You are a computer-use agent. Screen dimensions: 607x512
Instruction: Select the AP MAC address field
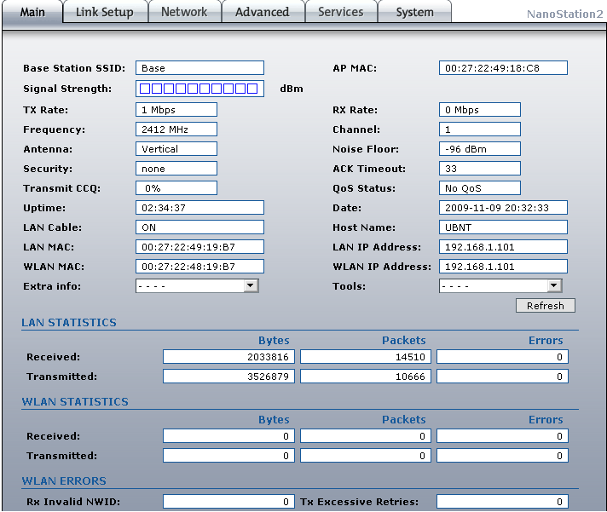tap(503, 68)
